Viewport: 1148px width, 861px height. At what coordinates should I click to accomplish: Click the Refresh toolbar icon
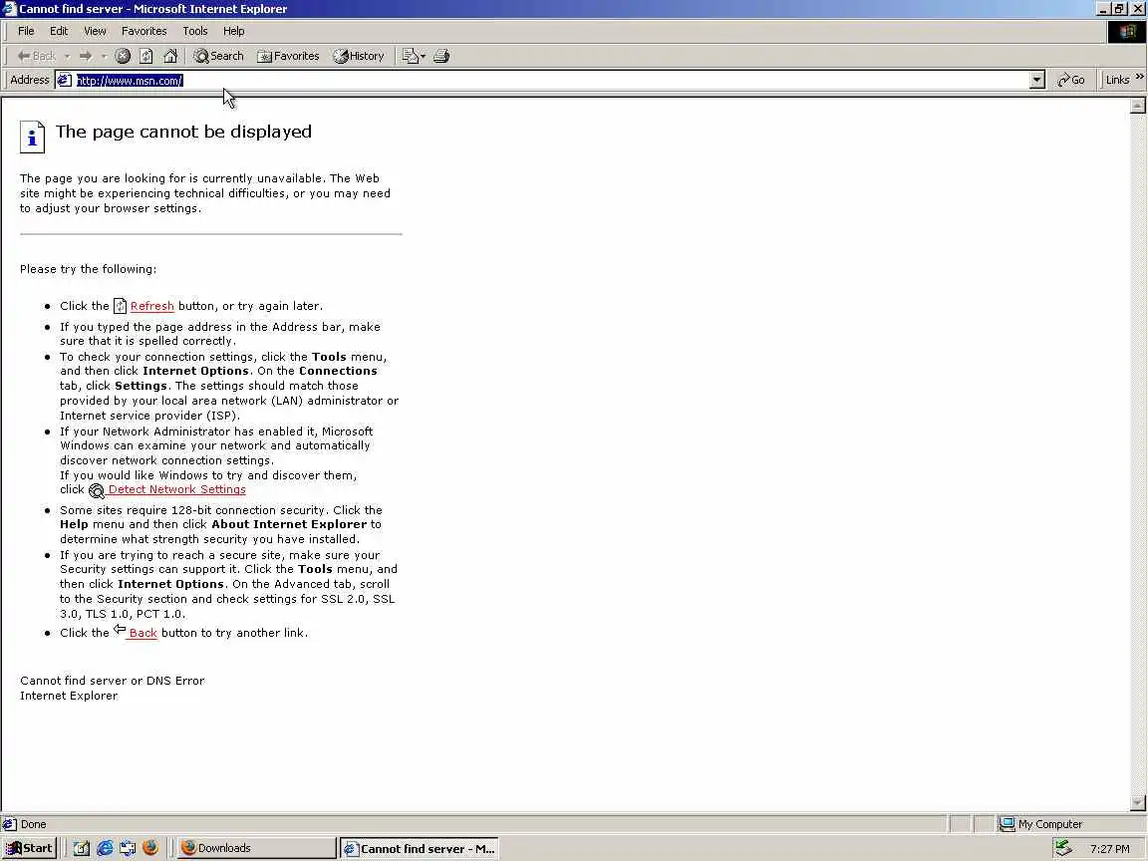146,56
